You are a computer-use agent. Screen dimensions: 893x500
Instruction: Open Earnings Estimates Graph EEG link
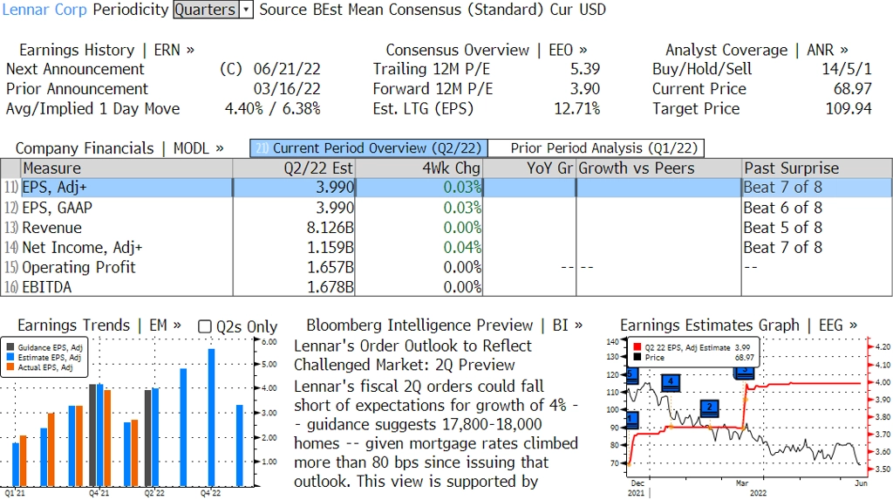tap(738, 325)
